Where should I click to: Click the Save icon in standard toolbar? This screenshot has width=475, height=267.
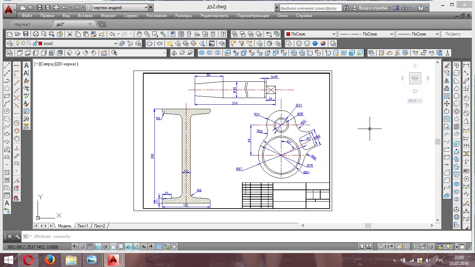pos(26,34)
